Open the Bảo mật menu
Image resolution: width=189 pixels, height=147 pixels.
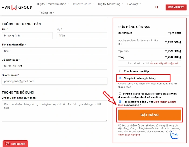pyautogui.click(x=134, y=4)
